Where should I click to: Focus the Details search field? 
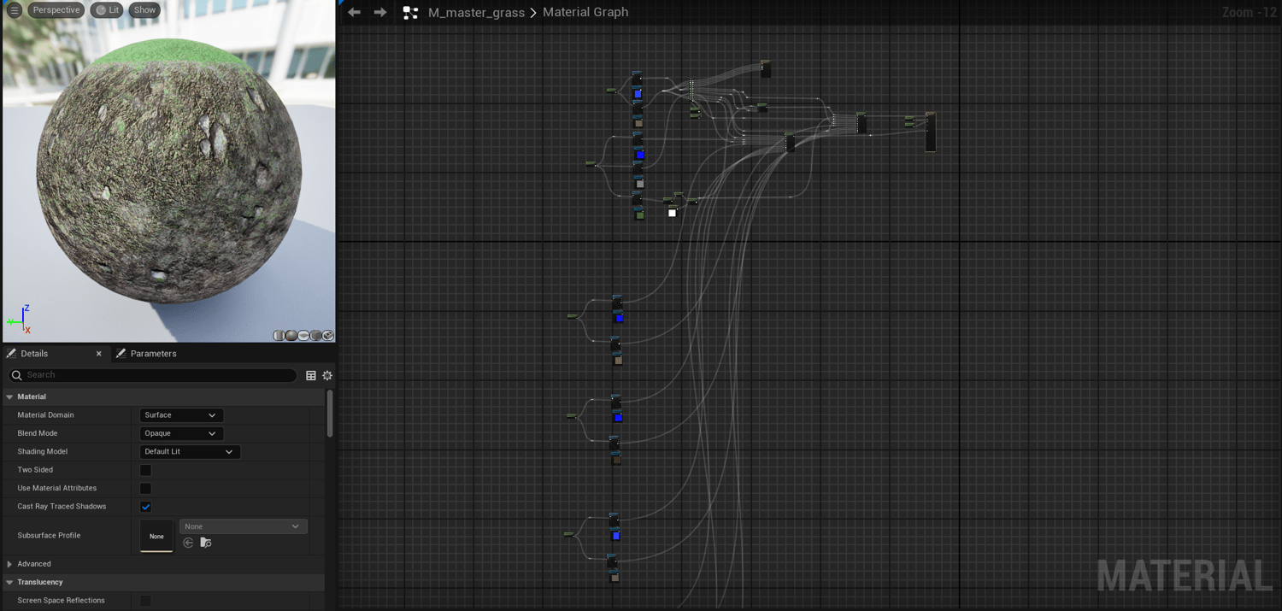coord(154,375)
